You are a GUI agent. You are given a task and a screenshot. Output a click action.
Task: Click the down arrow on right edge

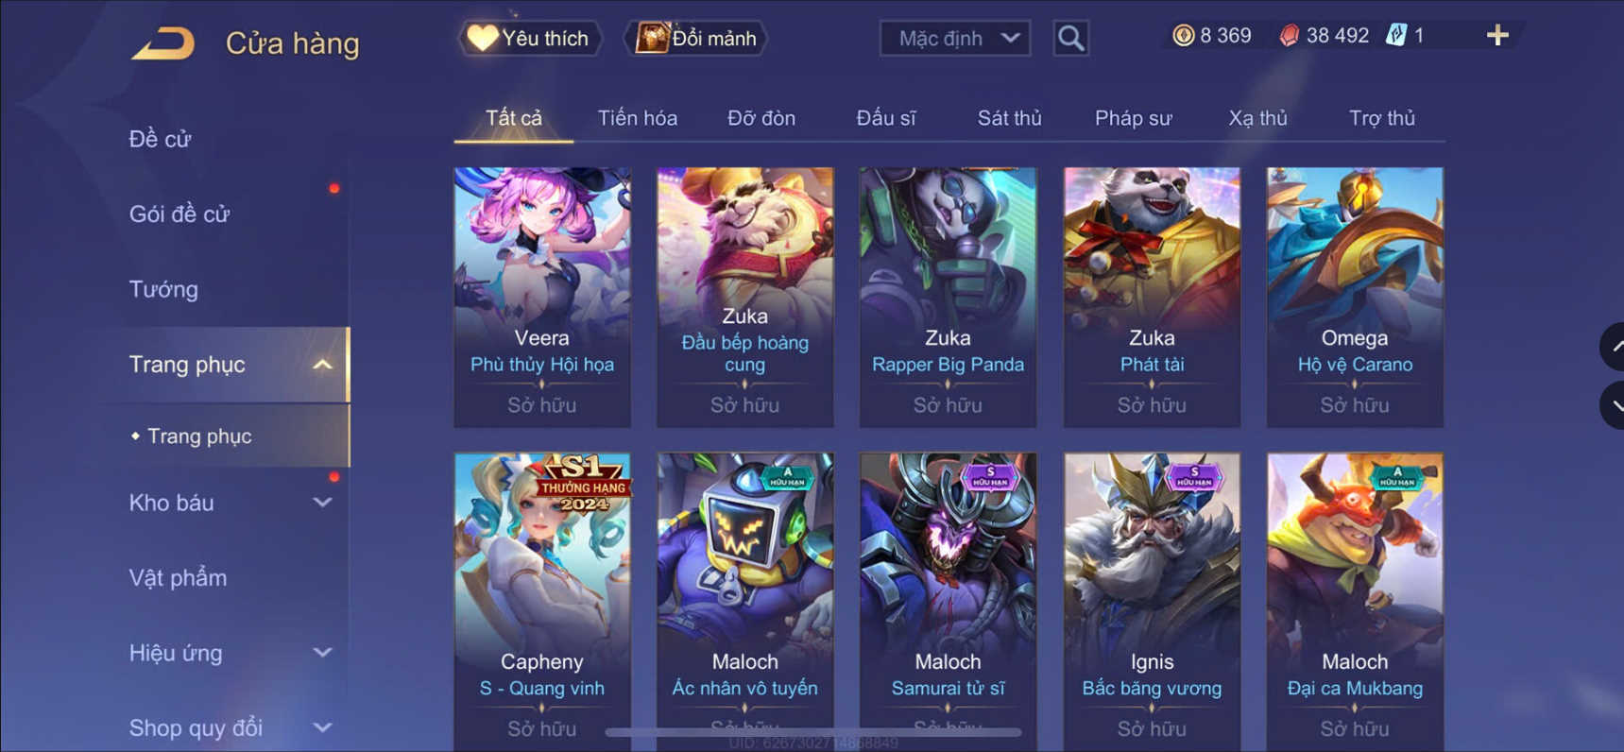coord(1614,406)
